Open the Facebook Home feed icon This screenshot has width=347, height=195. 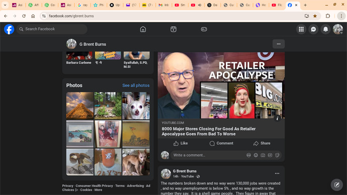click(x=143, y=29)
